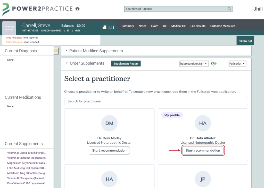Viewport: 264px width, 188px height.
Task: Select the Medical Hx tab
Action: [178, 26]
